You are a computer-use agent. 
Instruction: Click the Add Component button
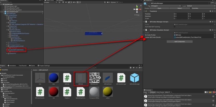tap(180, 42)
